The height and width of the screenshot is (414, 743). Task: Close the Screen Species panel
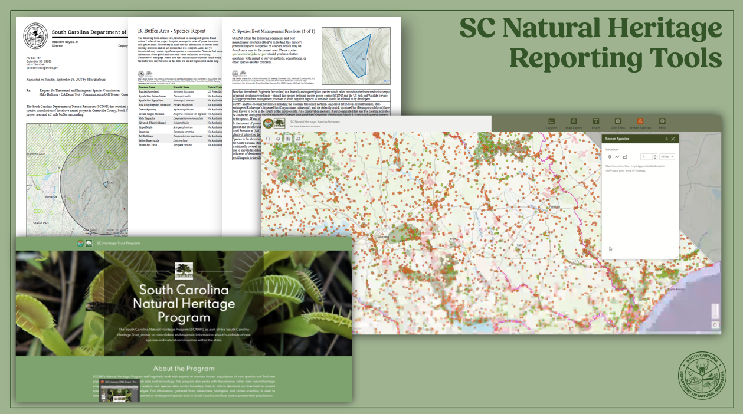[x=673, y=139]
